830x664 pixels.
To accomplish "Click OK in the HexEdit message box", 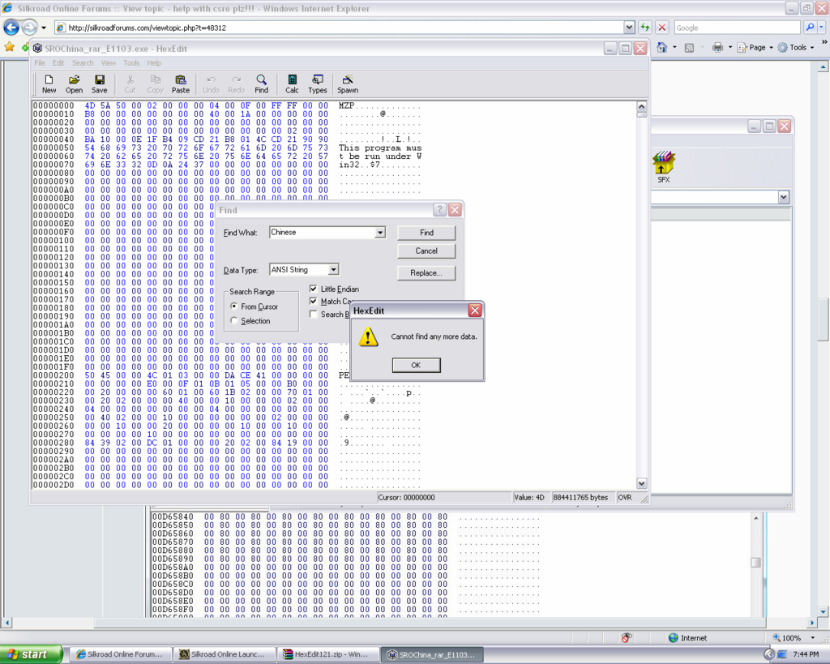I will point(416,365).
